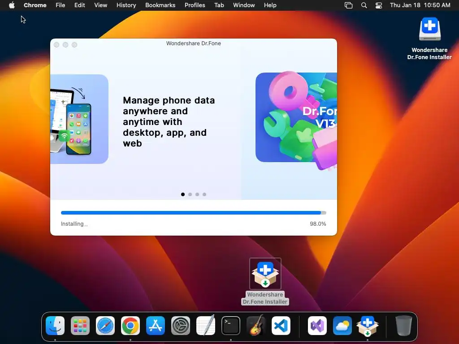This screenshot has width=459, height=344.
Task: Select Dr.Fone Installer disk icon on desktop
Action: point(430,29)
